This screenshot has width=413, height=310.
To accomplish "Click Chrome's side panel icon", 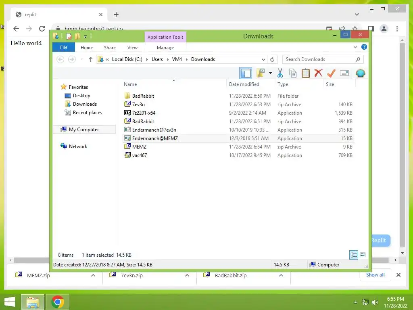I will 371,29.
